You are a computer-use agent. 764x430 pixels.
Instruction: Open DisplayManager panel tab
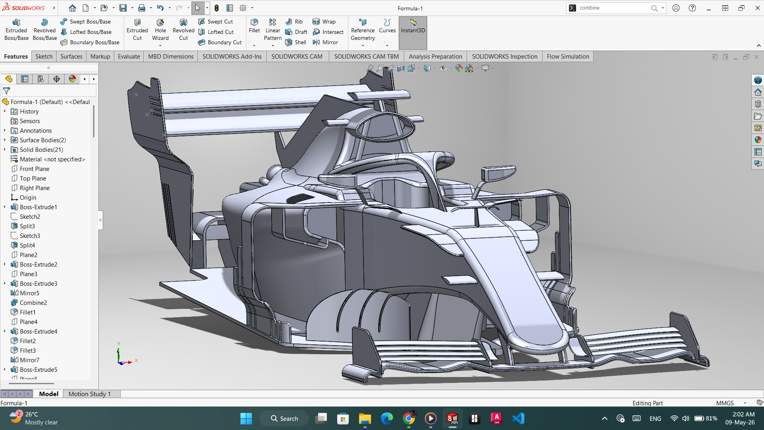[72, 79]
